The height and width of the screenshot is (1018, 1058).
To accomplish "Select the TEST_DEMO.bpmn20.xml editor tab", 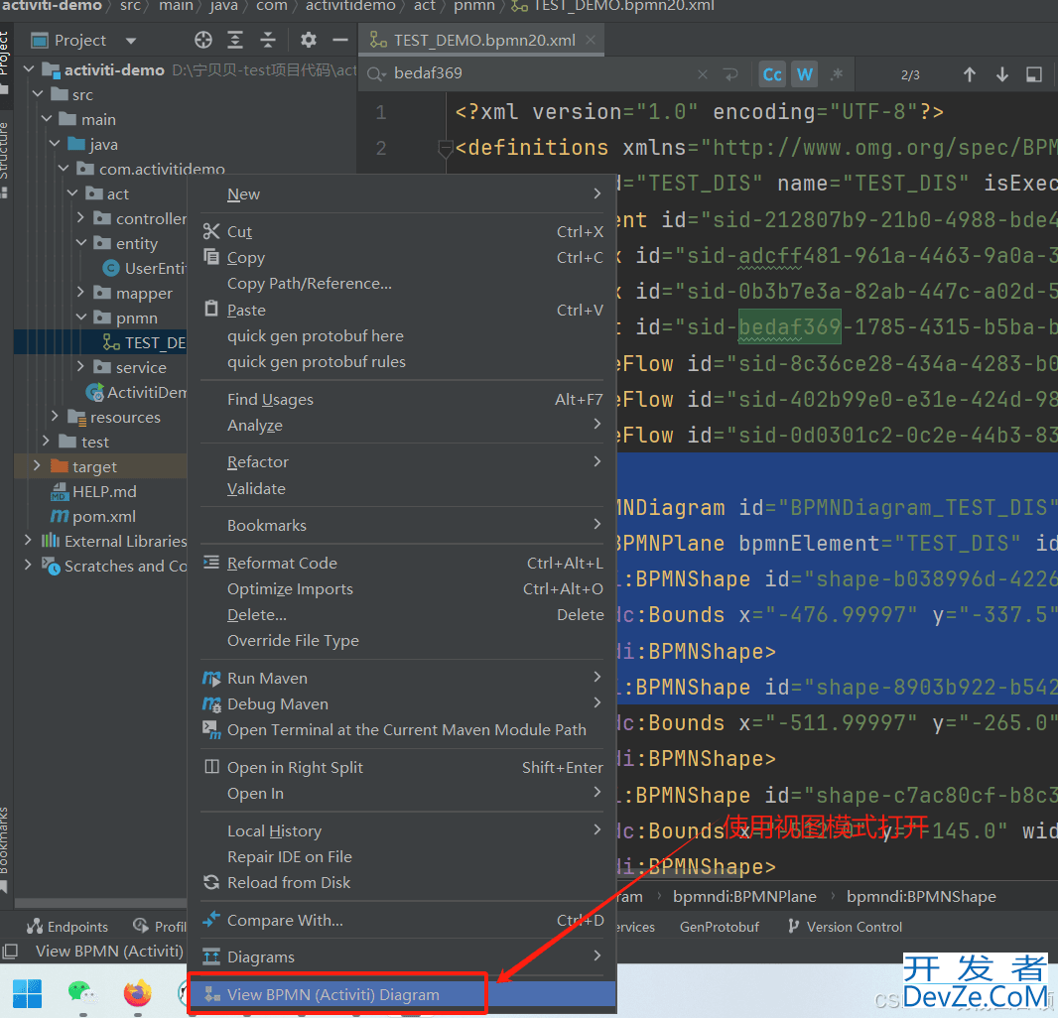I will 480,41.
